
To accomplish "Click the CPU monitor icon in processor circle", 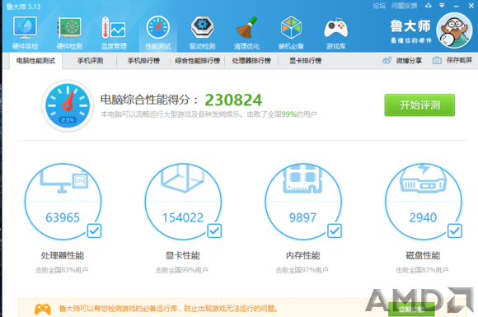I will (63, 181).
